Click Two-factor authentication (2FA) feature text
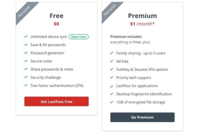The width and height of the screenshot is (199, 133). pyautogui.click(x=57, y=85)
